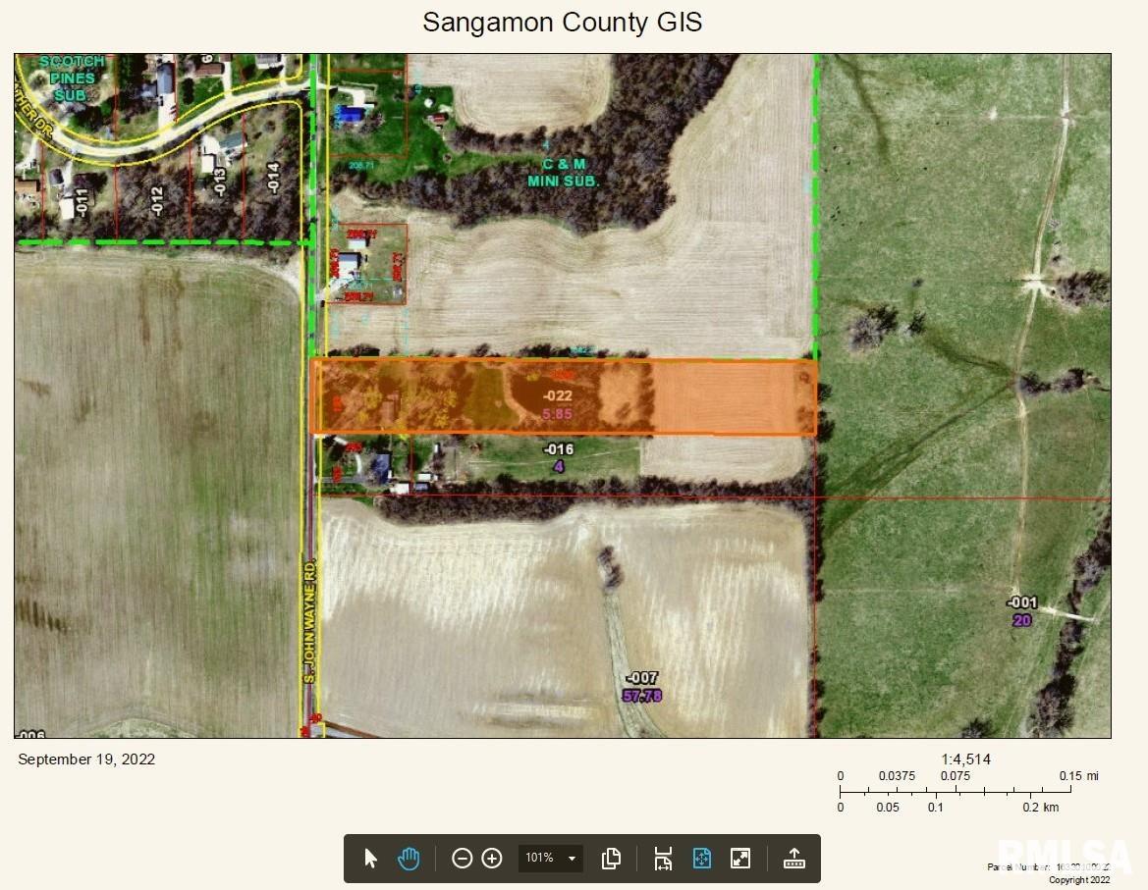Screen dimensions: 1148x890
Task: Click parcel label -013
Action: point(220,183)
